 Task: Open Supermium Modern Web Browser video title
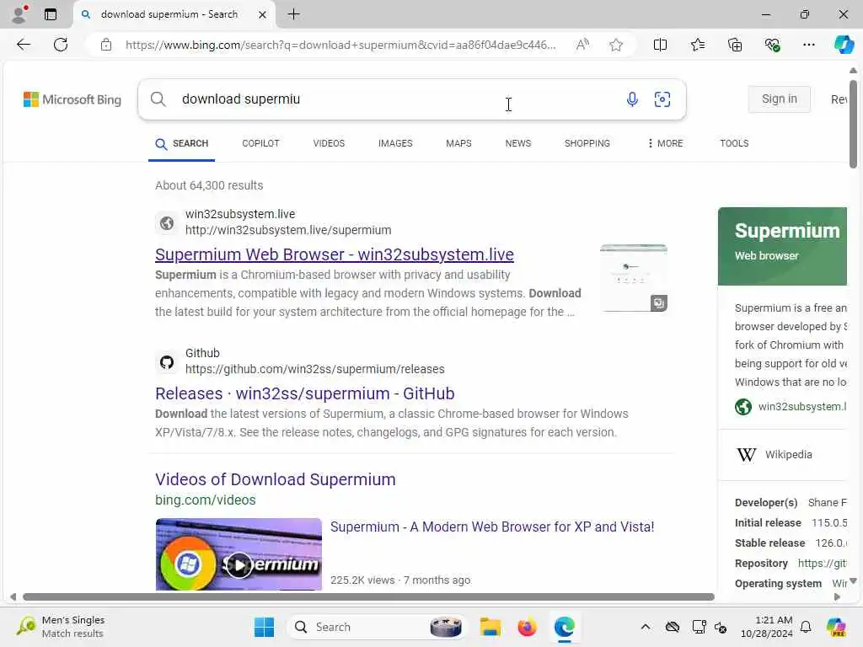coord(492,527)
